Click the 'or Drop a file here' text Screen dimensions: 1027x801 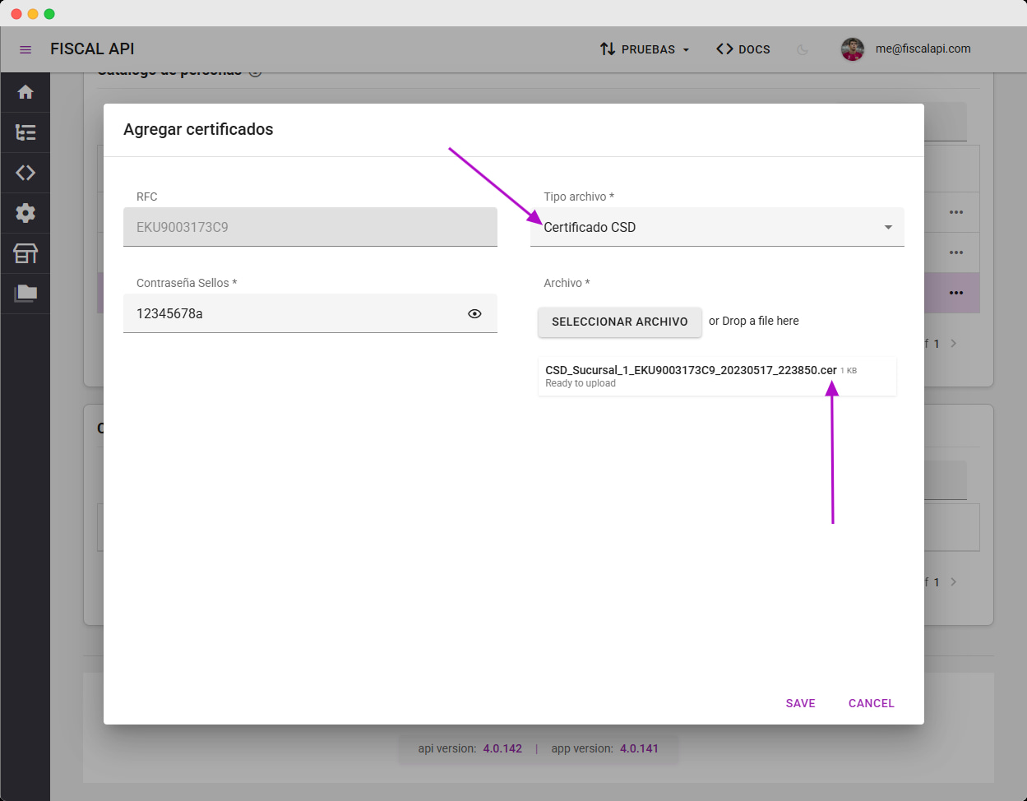click(754, 321)
